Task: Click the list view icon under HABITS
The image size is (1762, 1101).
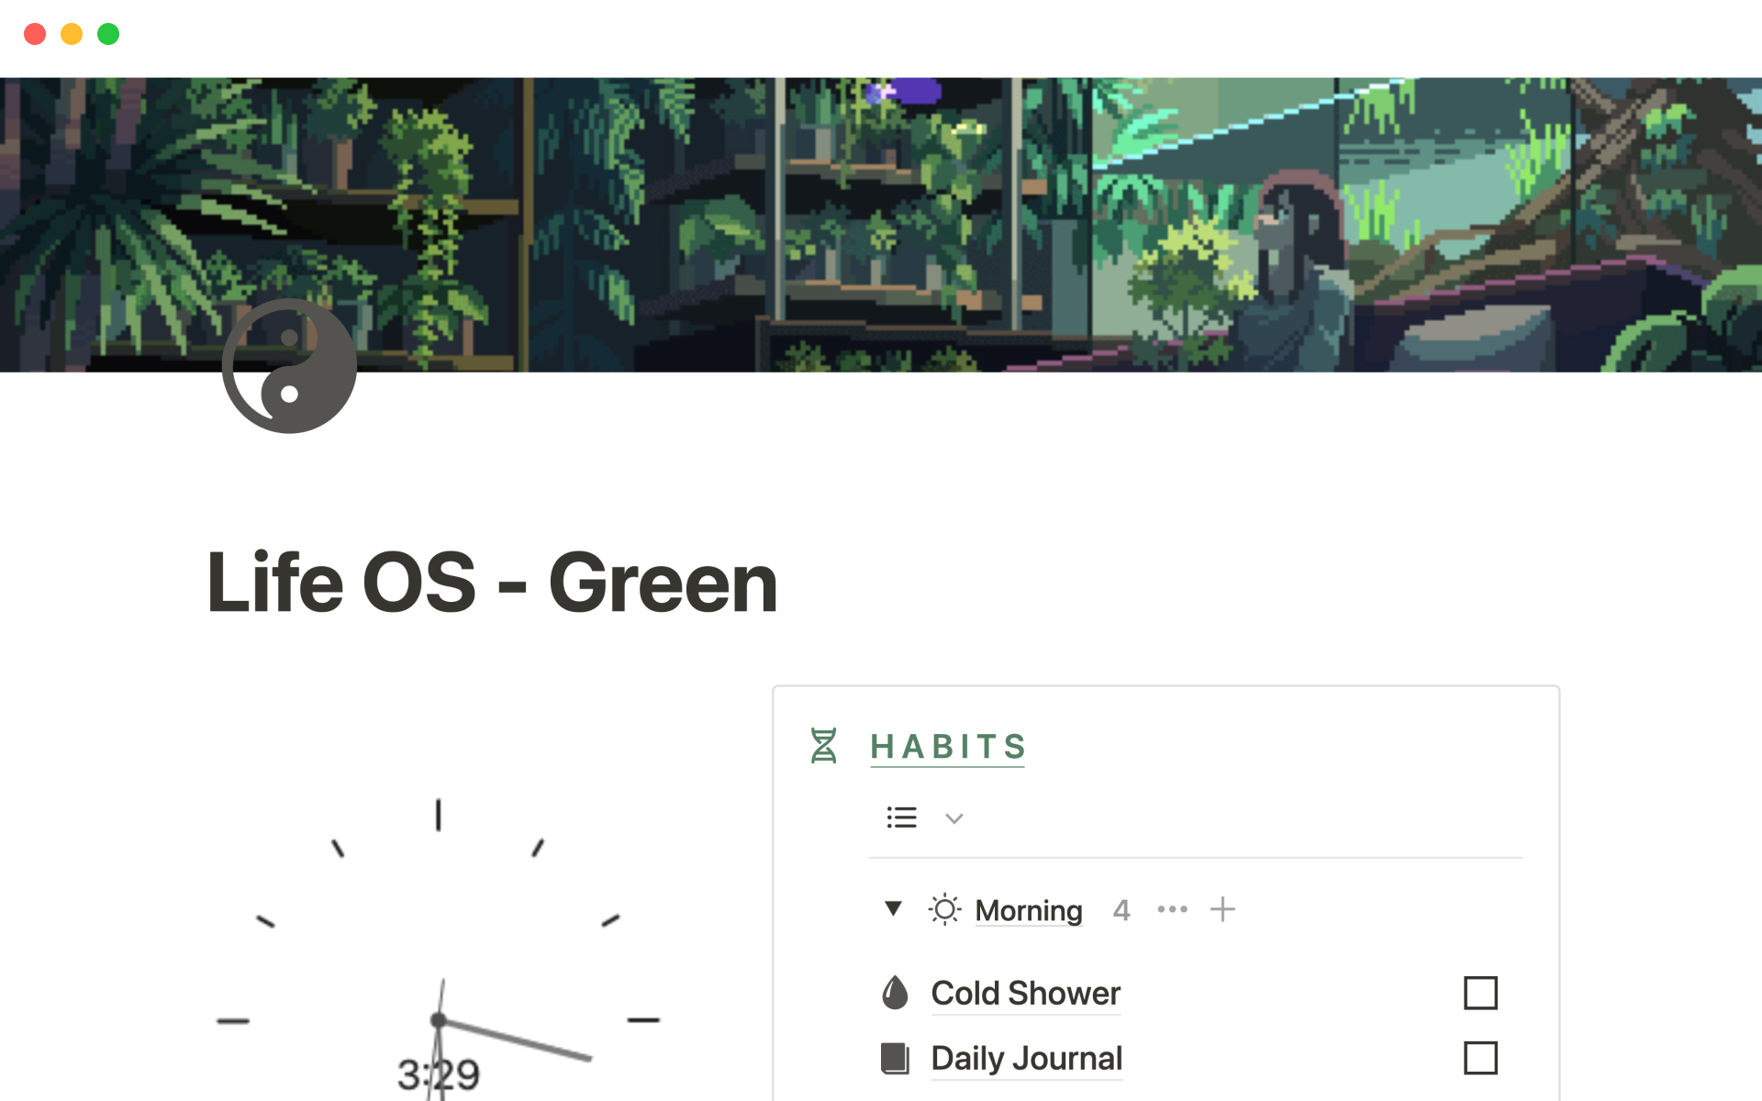Action: [901, 817]
